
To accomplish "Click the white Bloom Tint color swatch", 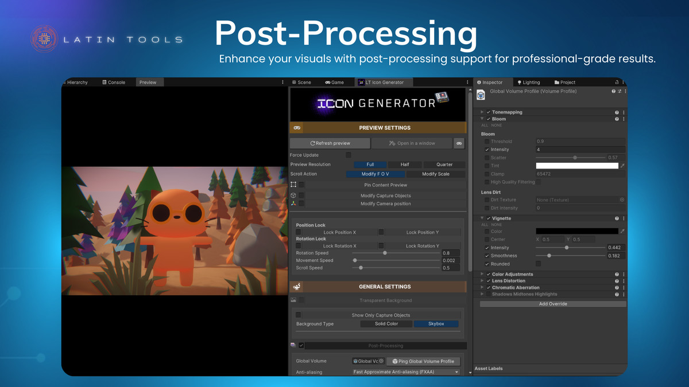I will click(577, 166).
